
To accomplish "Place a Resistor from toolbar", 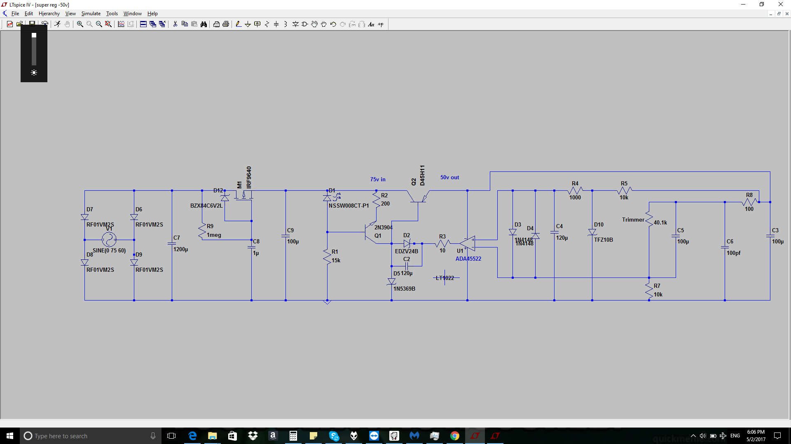I will 267,24.
